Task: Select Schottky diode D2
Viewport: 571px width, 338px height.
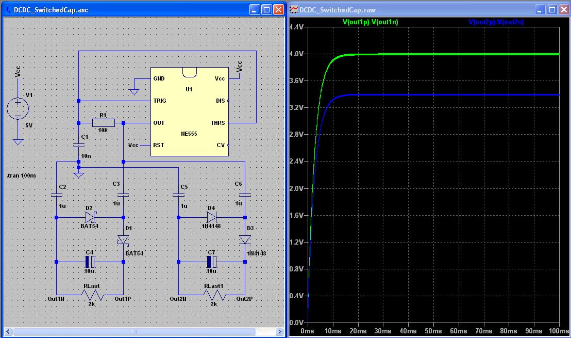Action: (90, 217)
